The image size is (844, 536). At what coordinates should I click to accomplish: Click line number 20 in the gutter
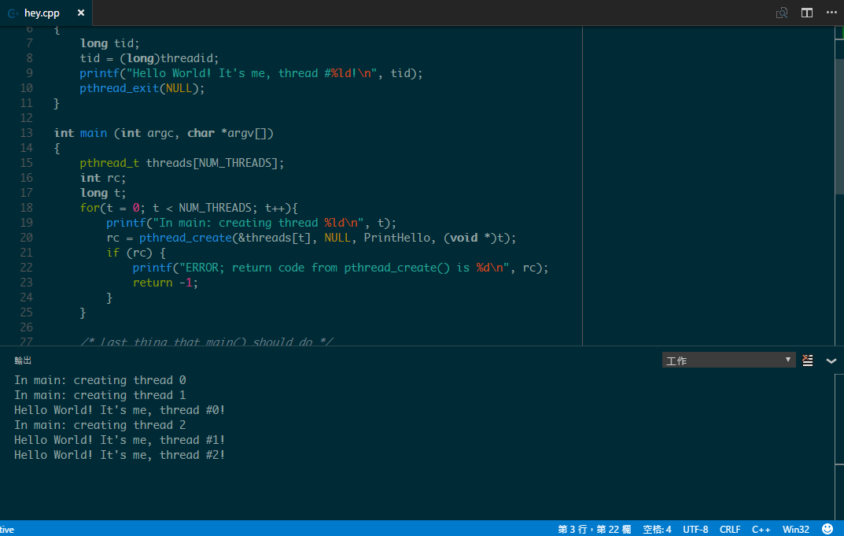(x=27, y=237)
